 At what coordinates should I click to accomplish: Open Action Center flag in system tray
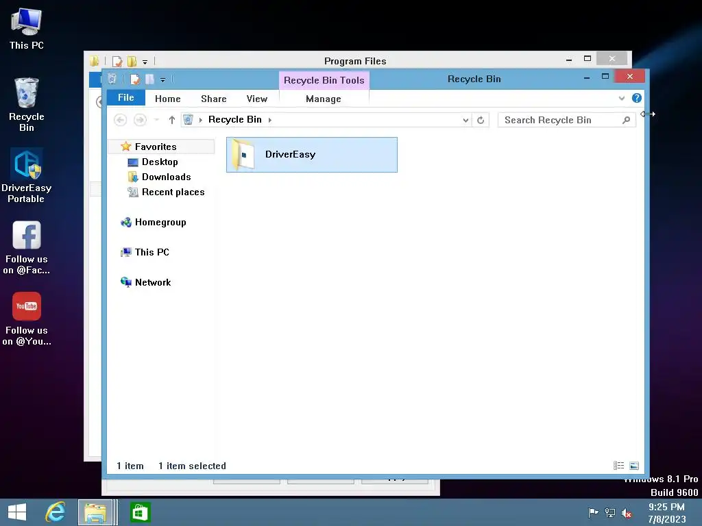pyautogui.click(x=593, y=512)
